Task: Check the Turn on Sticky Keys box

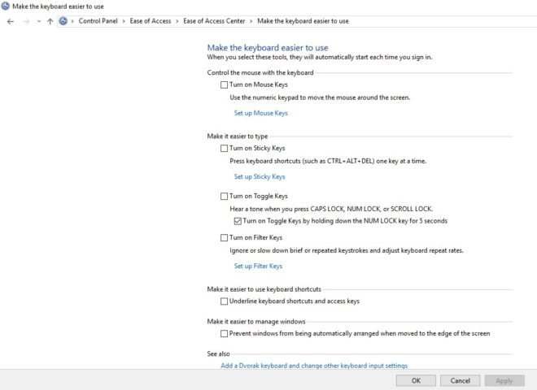Action: 225,149
